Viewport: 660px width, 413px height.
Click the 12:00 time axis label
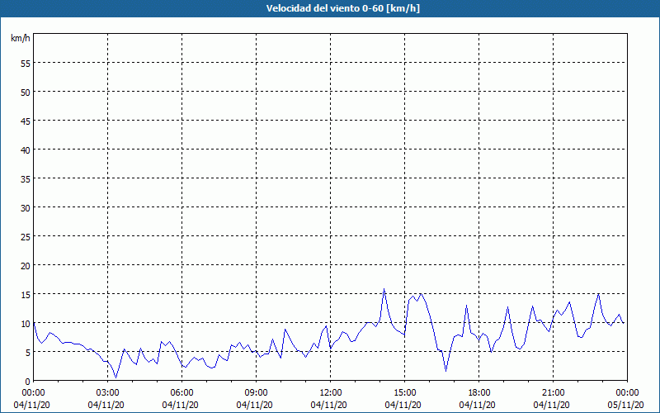click(x=331, y=393)
